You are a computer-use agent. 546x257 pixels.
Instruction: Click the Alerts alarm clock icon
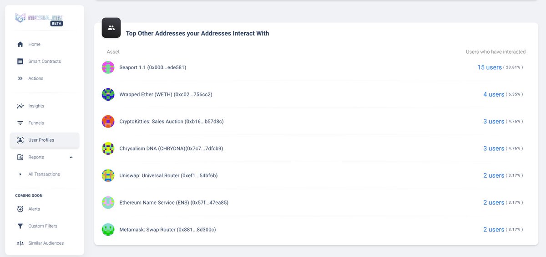[20, 209]
